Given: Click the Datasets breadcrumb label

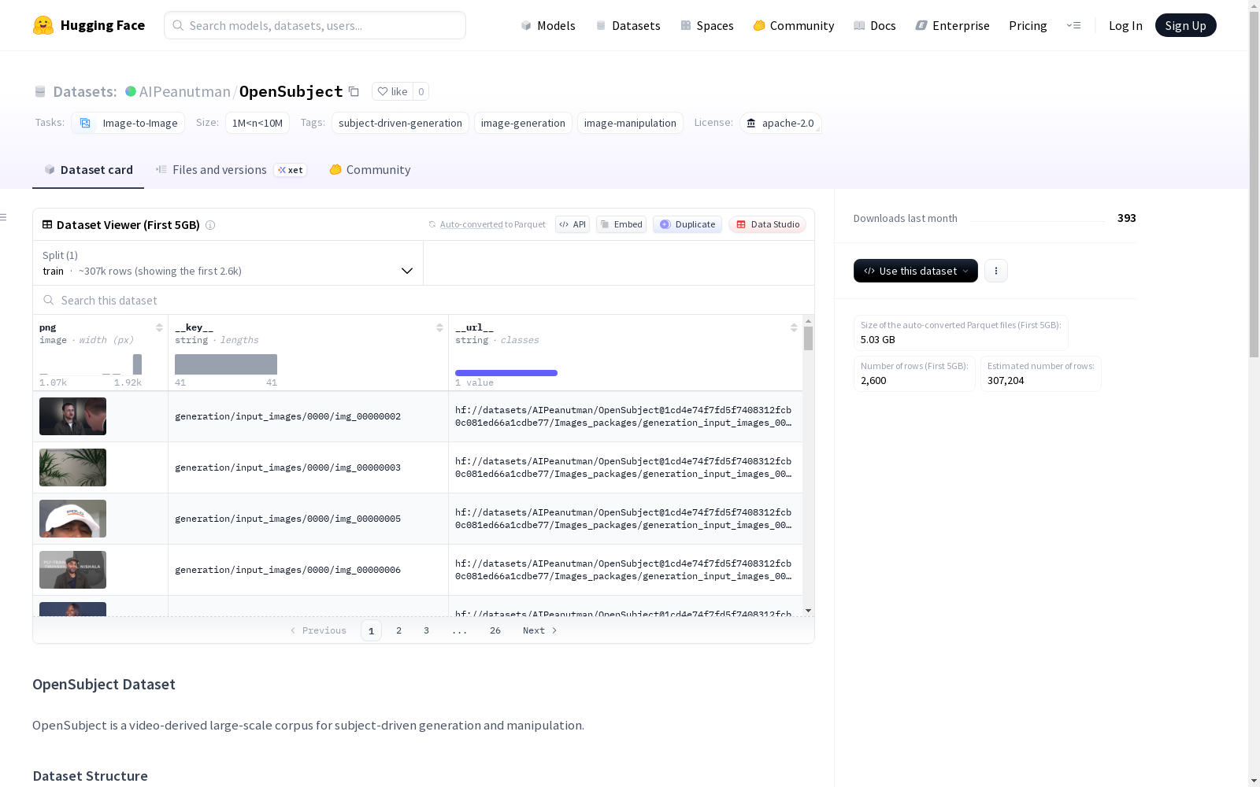Looking at the screenshot, I should [x=85, y=91].
